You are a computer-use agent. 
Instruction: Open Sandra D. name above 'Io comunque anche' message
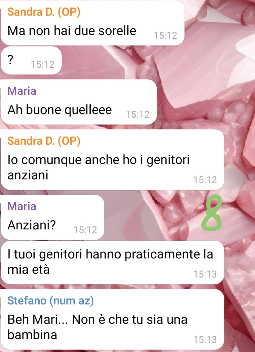pos(44,141)
